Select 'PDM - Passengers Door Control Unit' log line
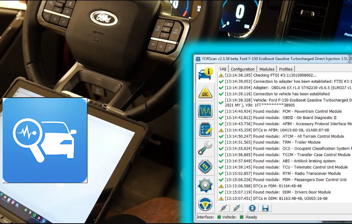 tap(286, 180)
